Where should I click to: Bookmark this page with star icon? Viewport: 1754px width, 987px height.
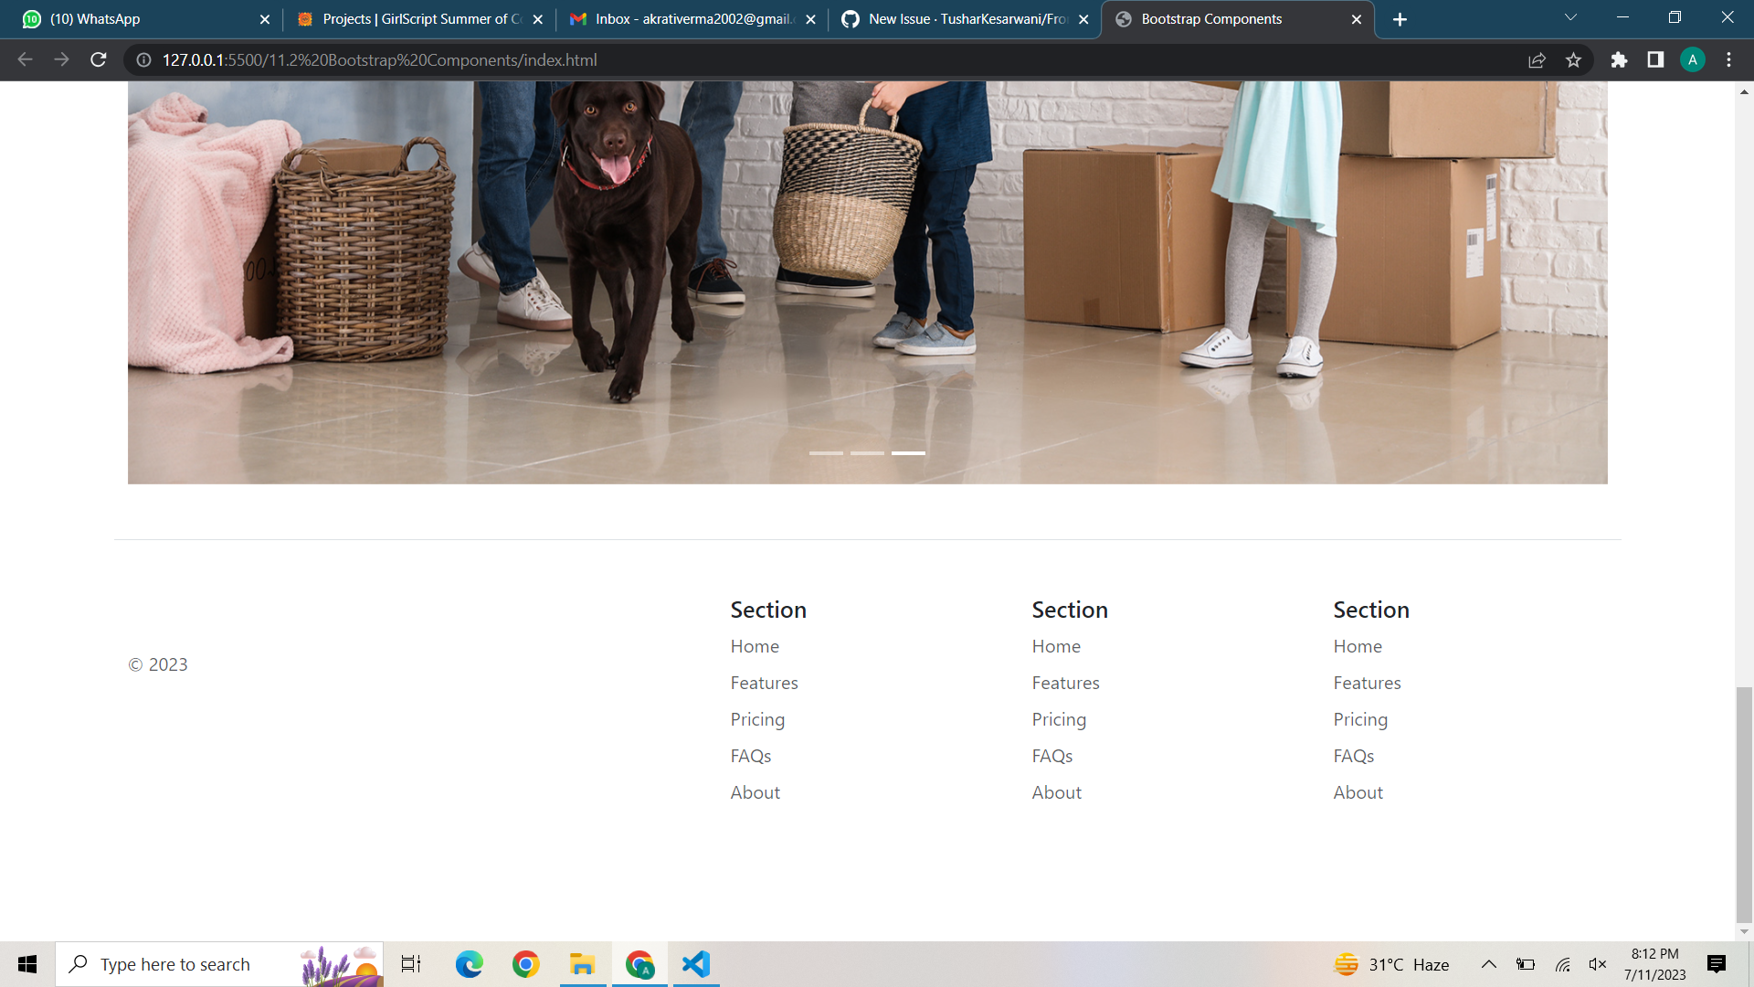tap(1573, 60)
